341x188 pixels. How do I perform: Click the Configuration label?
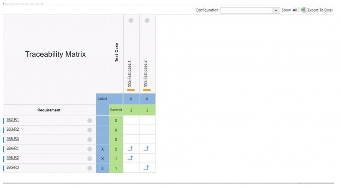[x=207, y=10]
